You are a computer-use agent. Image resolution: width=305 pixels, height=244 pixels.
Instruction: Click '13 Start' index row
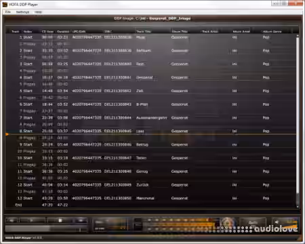[25, 198]
